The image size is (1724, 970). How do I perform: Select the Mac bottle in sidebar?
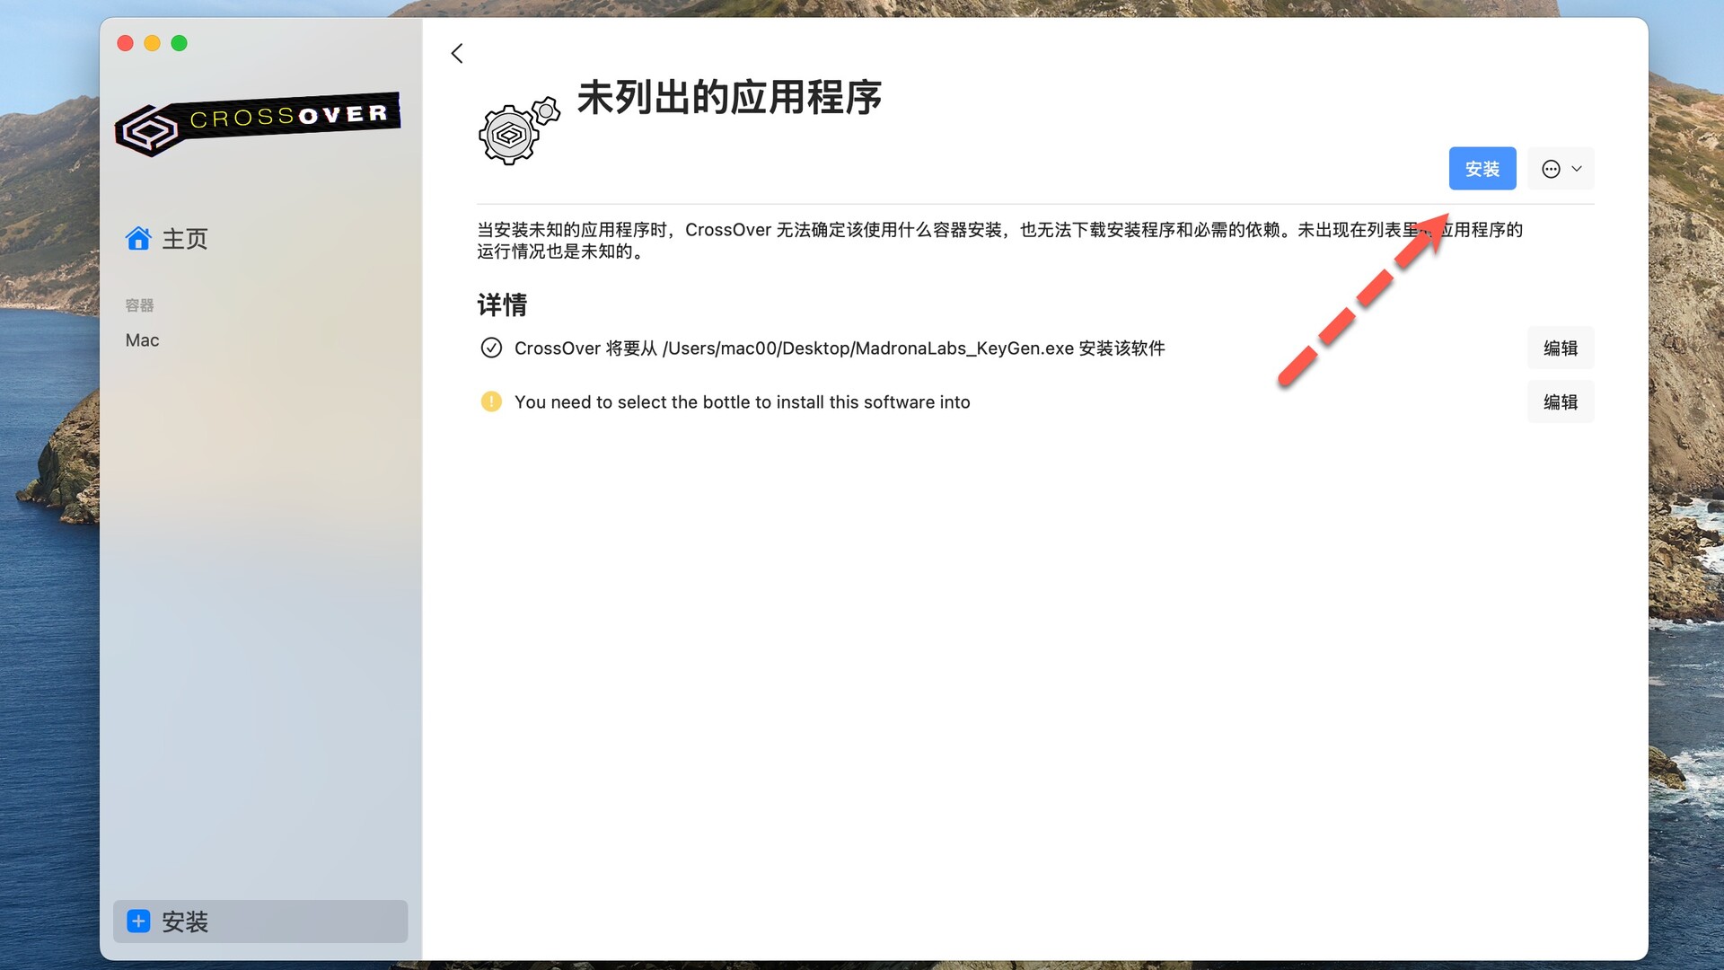coord(143,340)
